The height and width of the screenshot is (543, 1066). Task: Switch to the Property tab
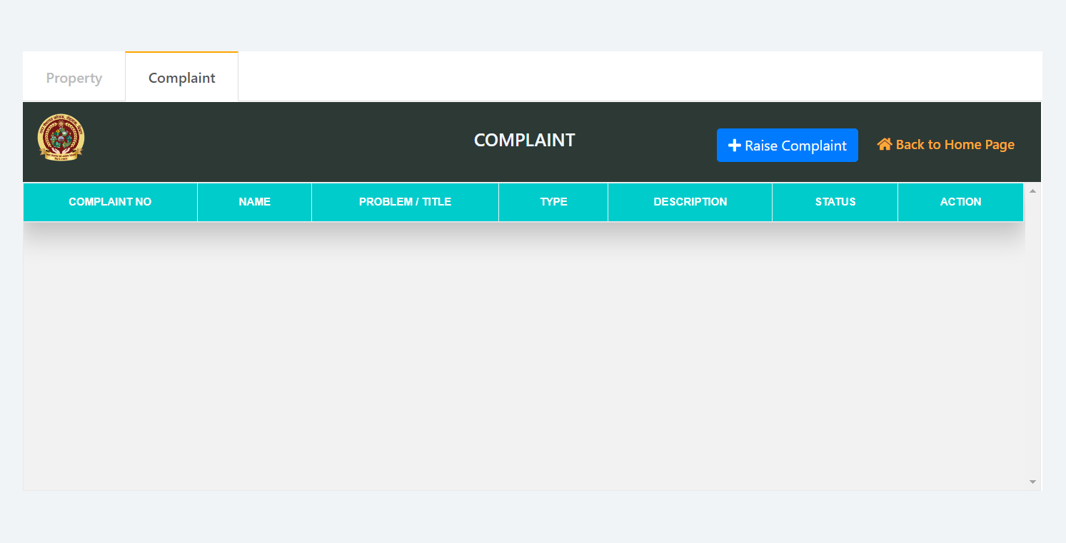coord(74,78)
